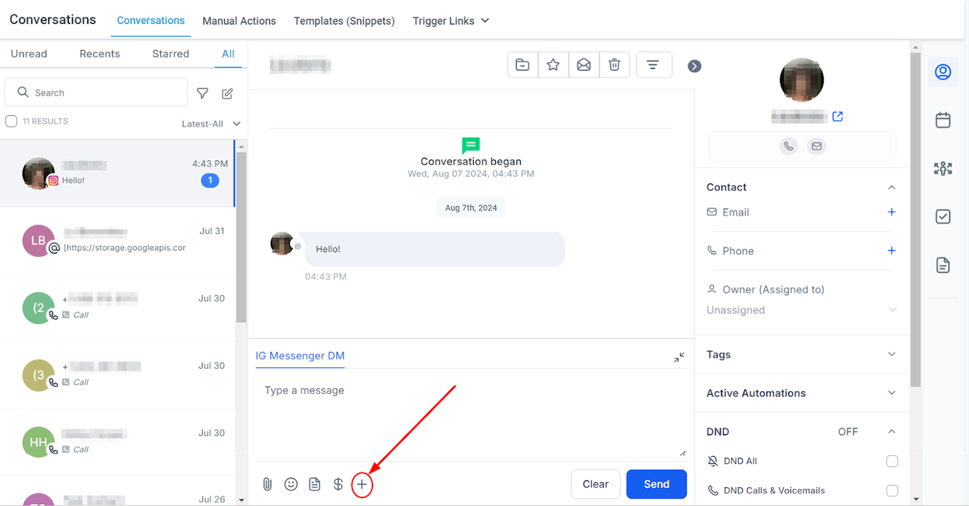
Task: Click the conversation list scrollbar
Action: coord(241,237)
